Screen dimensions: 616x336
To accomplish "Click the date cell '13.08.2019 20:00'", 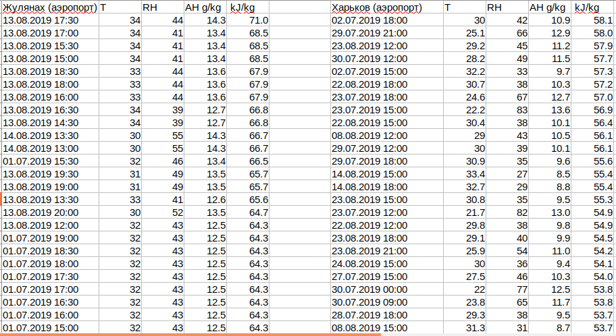I will point(50,213).
